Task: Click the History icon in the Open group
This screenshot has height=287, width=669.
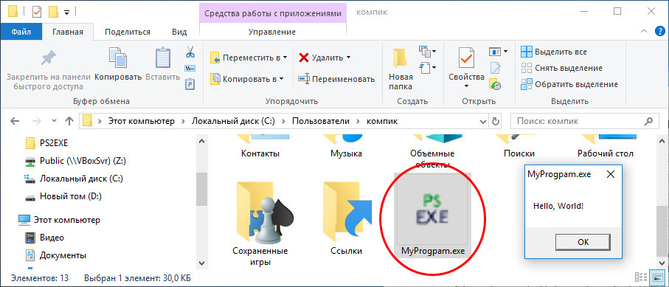Action: pos(495,83)
